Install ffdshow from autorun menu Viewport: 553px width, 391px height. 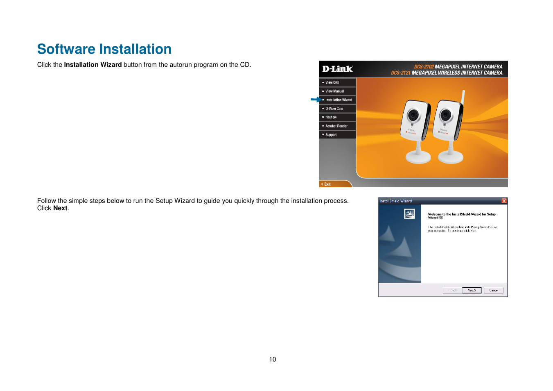coord(337,117)
